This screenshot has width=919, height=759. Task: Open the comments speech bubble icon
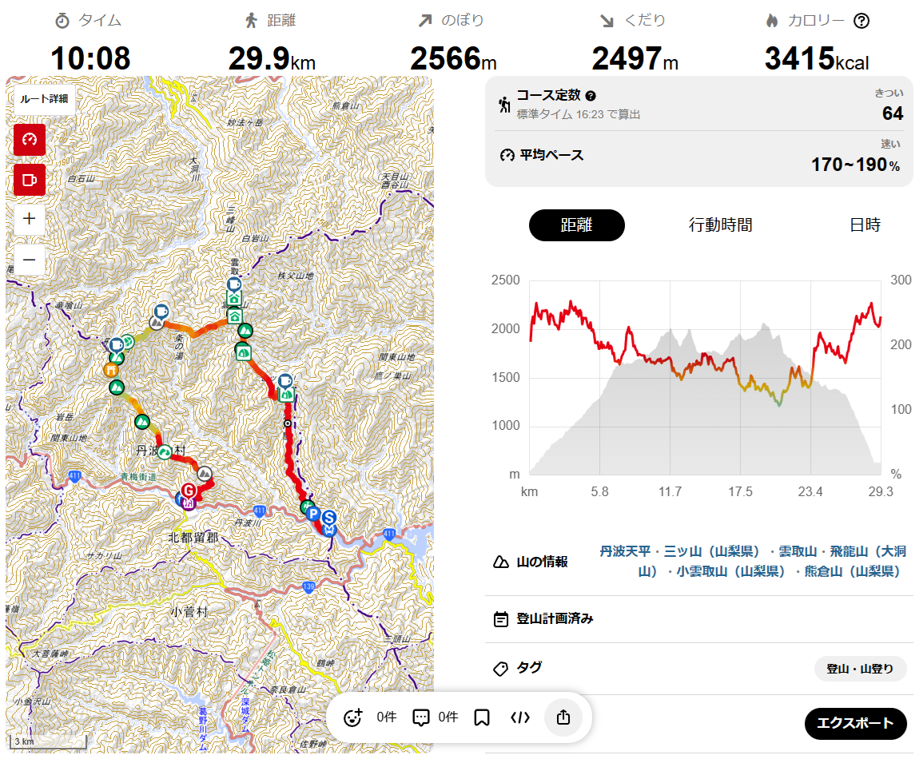click(421, 717)
